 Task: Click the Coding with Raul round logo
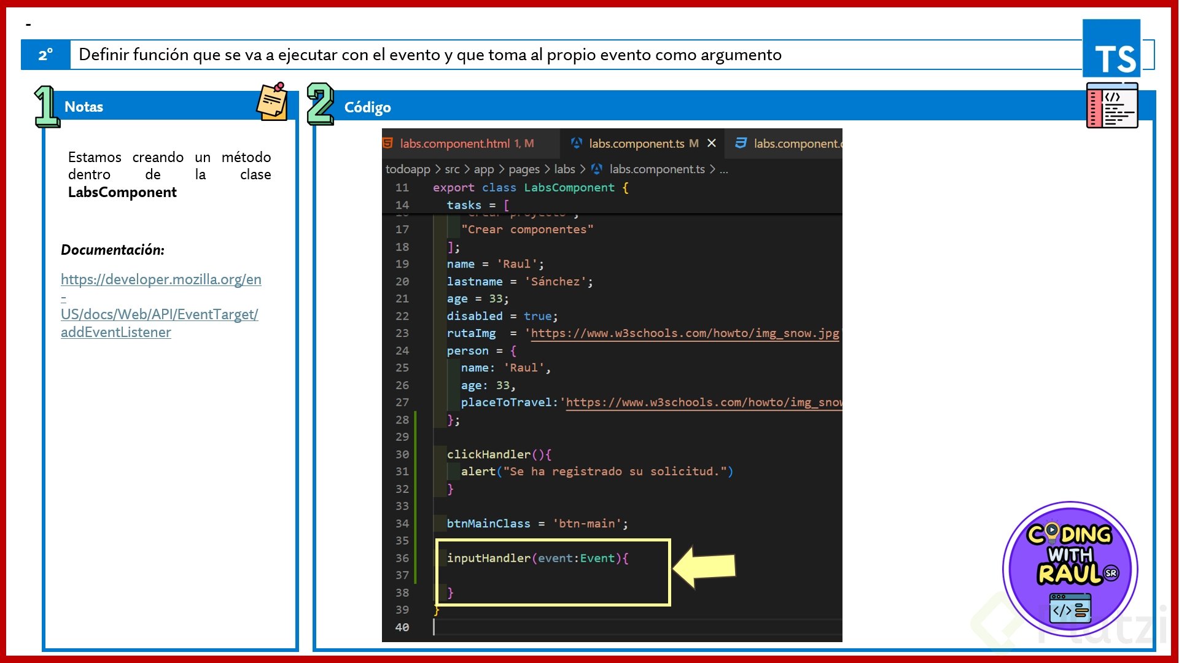(1070, 568)
